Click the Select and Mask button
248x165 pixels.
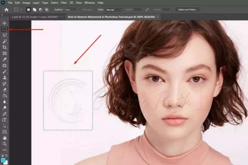188,10
